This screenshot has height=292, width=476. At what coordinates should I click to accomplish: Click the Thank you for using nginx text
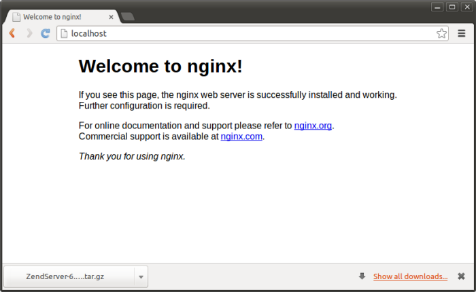click(132, 156)
